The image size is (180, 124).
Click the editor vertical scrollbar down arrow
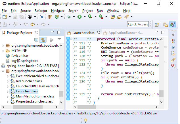click(161, 102)
